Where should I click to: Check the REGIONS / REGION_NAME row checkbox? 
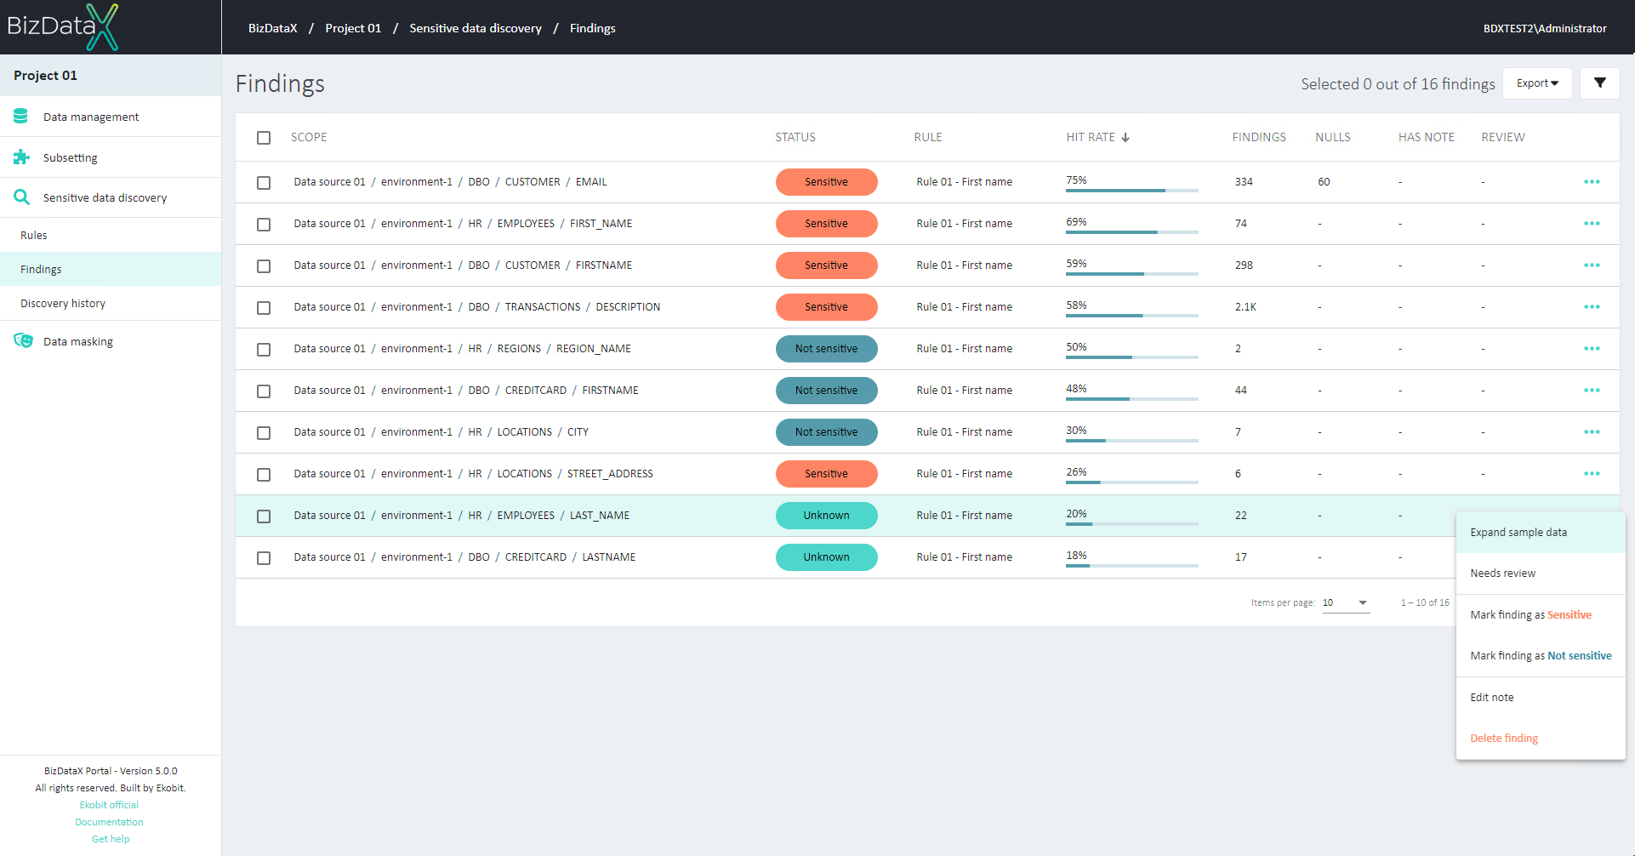pos(264,350)
